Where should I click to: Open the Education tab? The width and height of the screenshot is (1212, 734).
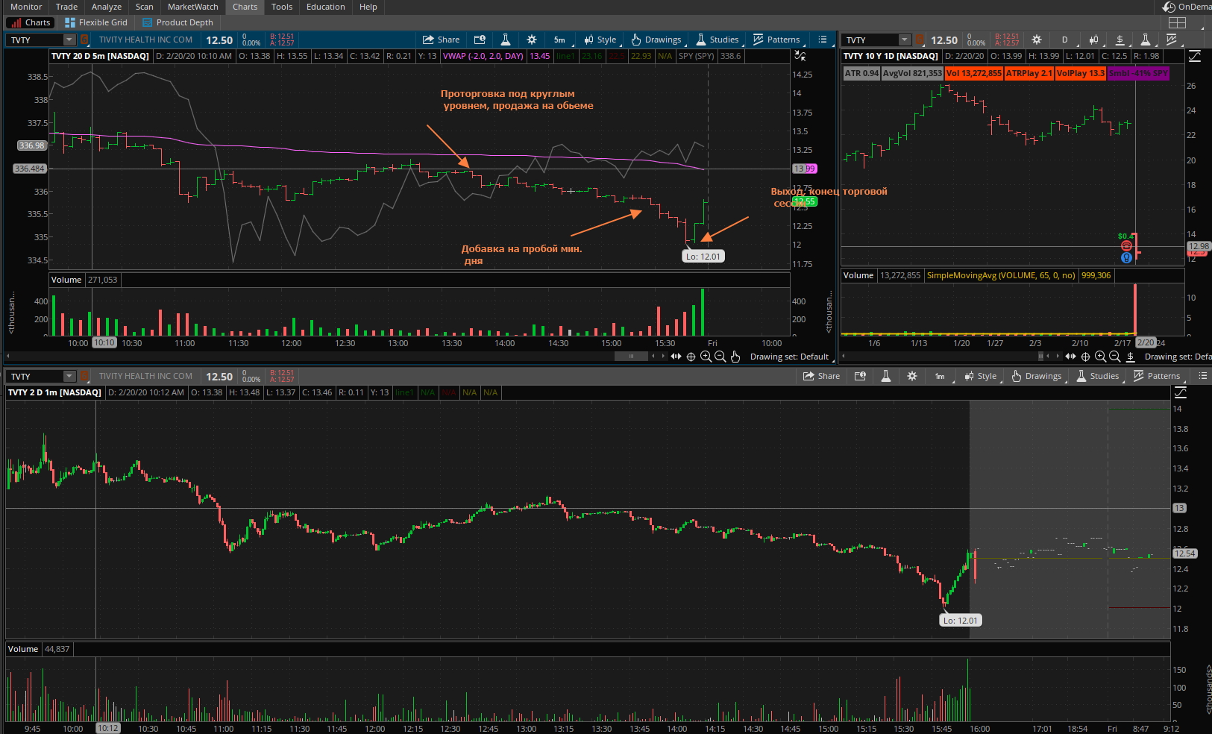tap(326, 7)
